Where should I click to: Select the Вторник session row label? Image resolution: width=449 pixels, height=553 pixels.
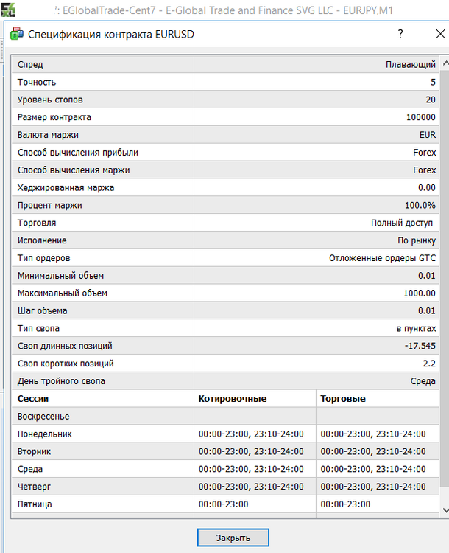[34, 452]
